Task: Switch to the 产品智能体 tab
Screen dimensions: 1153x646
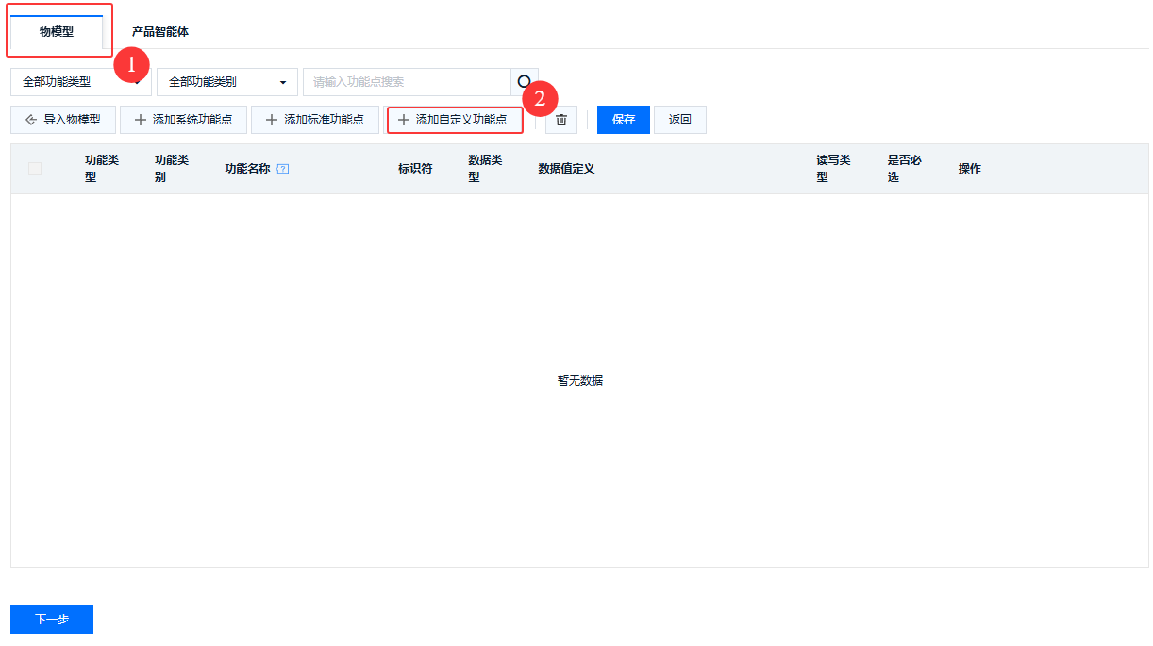Action: pyautogui.click(x=160, y=31)
